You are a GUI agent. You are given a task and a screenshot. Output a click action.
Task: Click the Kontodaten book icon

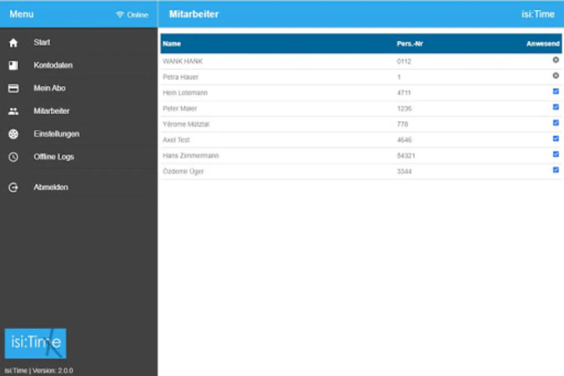click(13, 65)
